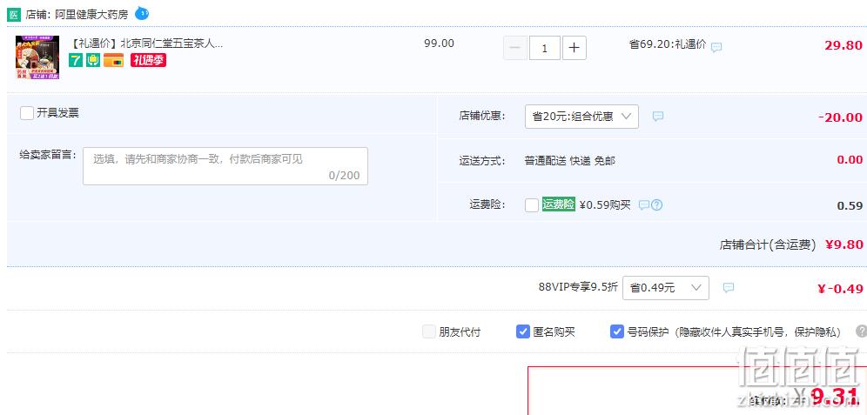Screen dimensions: 867x415
Task: Decrease item quantity with the minus button
Action: click(x=514, y=48)
